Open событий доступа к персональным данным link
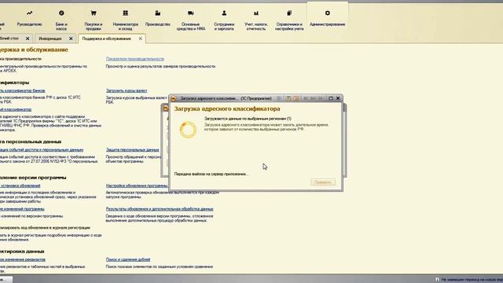The width and height of the screenshot is (503, 283). [x=42, y=150]
